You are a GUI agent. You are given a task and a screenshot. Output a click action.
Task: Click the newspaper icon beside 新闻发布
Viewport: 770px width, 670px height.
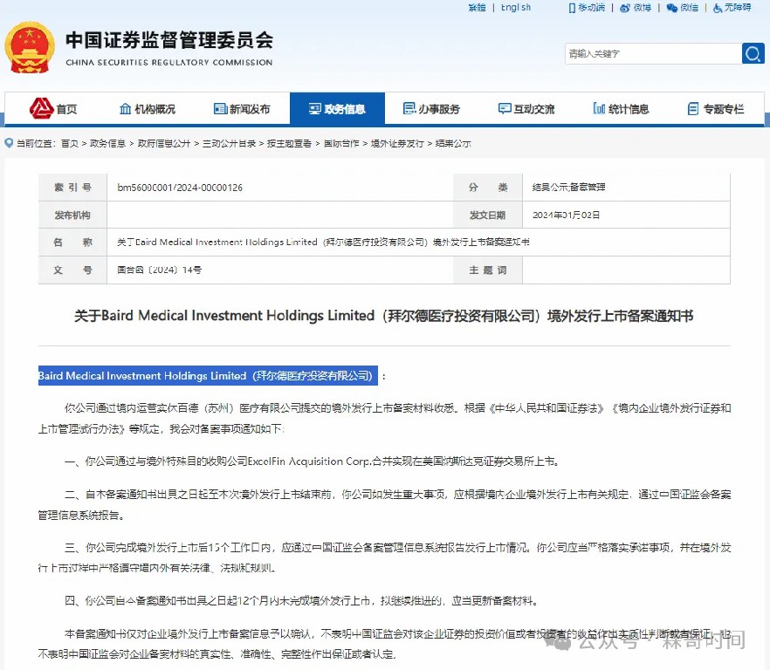220,108
